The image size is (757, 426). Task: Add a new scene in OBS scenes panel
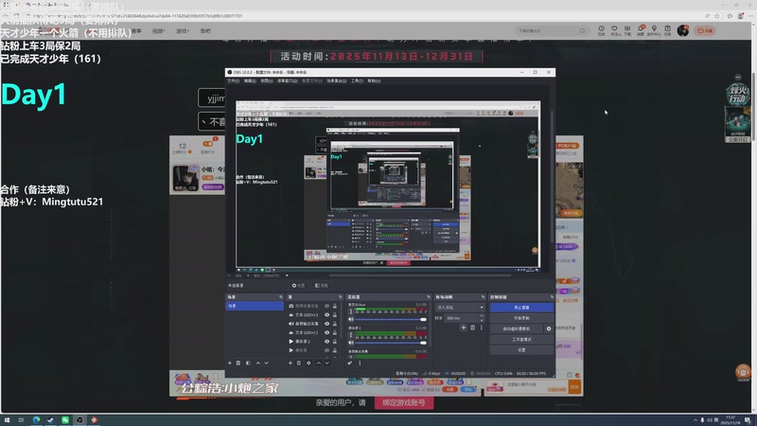coord(230,364)
